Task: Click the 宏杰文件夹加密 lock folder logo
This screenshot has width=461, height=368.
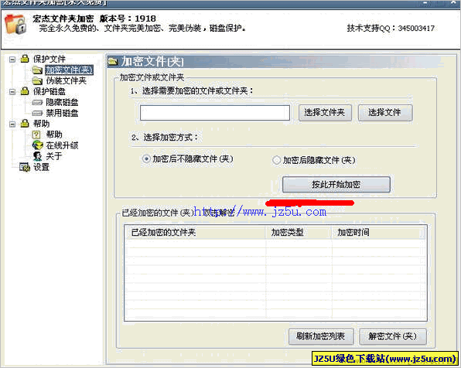Action: (x=15, y=24)
